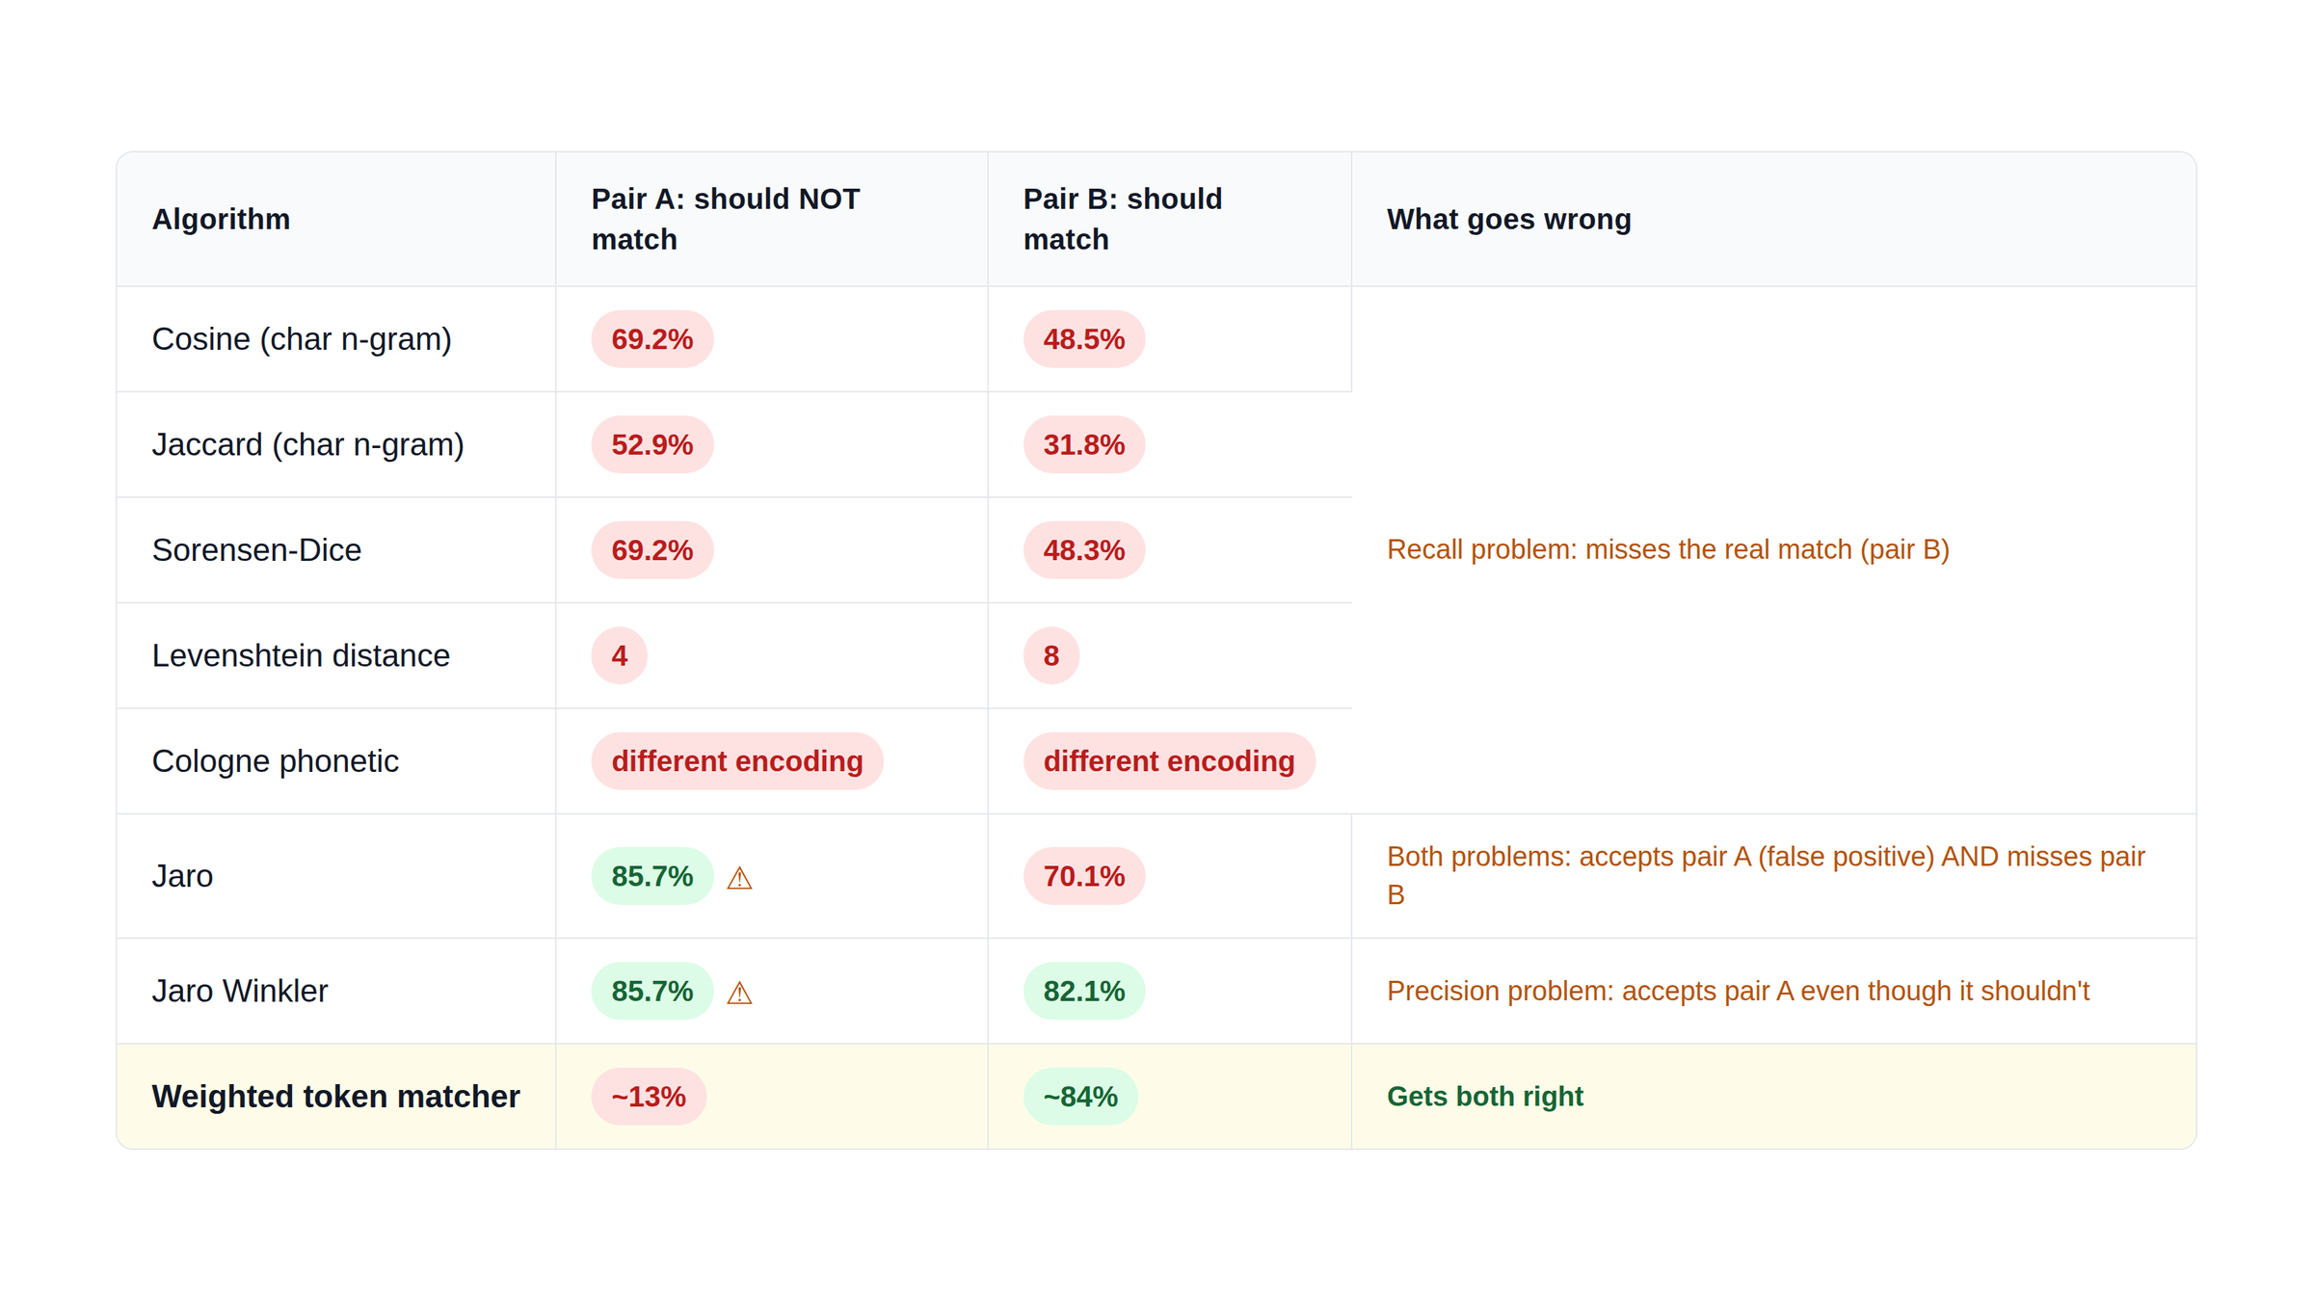The image size is (2313, 1301).
Task: Click the warning icon in Jaro Winkler row
Action: [x=739, y=993]
